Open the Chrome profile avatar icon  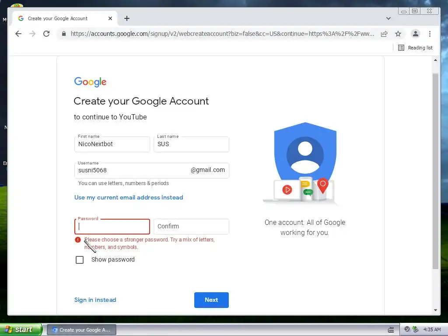pyautogui.click(x=416, y=34)
